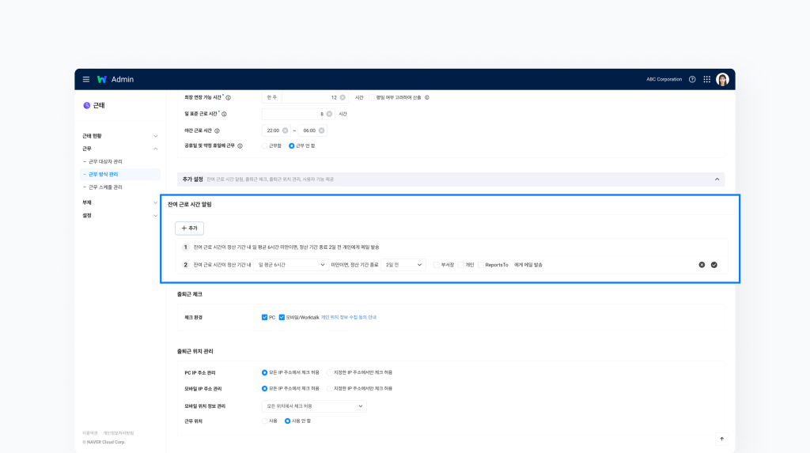810x453 pixels.
Task: Open the 2일 전 dropdown
Action: coord(403,265)
